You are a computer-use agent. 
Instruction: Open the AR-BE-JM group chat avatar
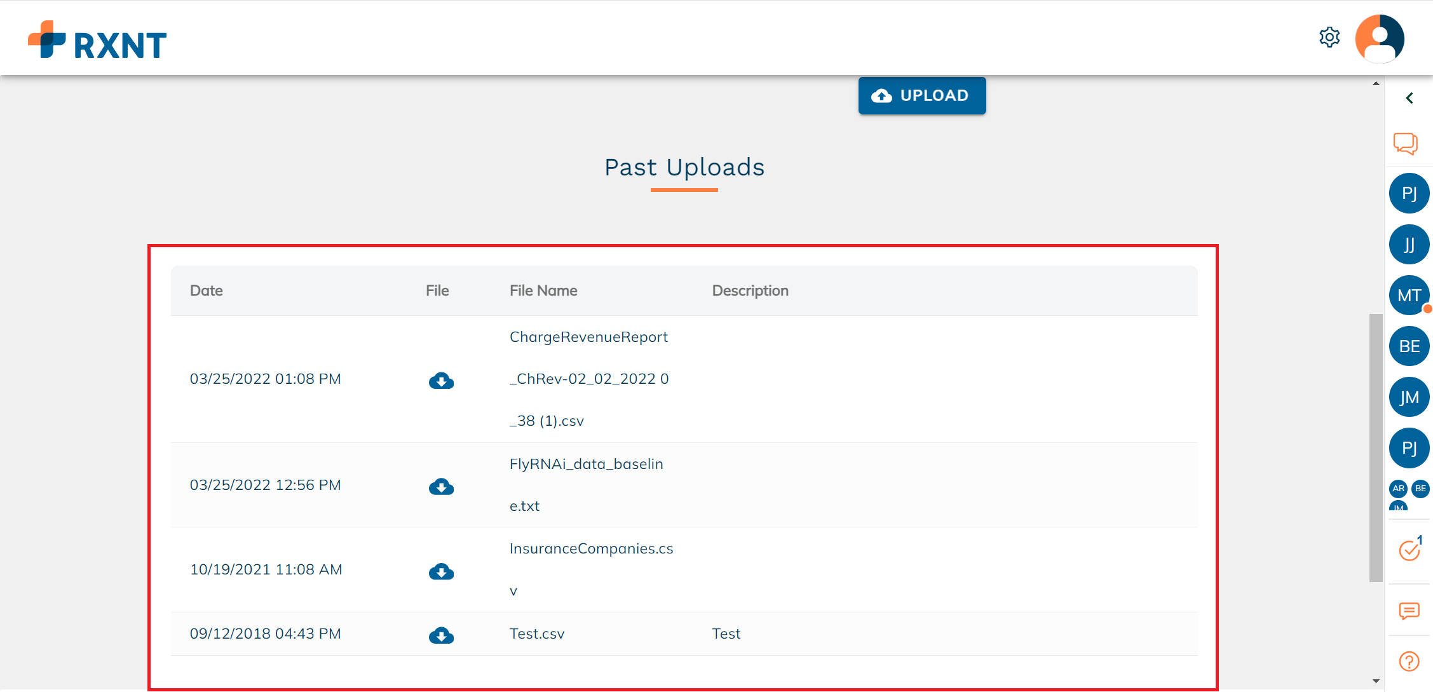pos(1409,492)
